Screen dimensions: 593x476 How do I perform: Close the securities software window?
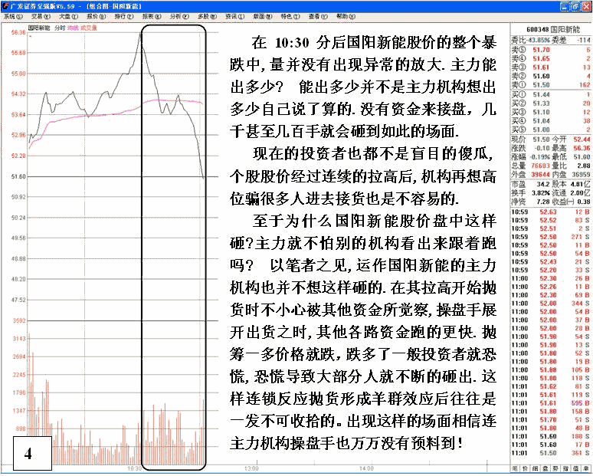(x=585, y=5)
